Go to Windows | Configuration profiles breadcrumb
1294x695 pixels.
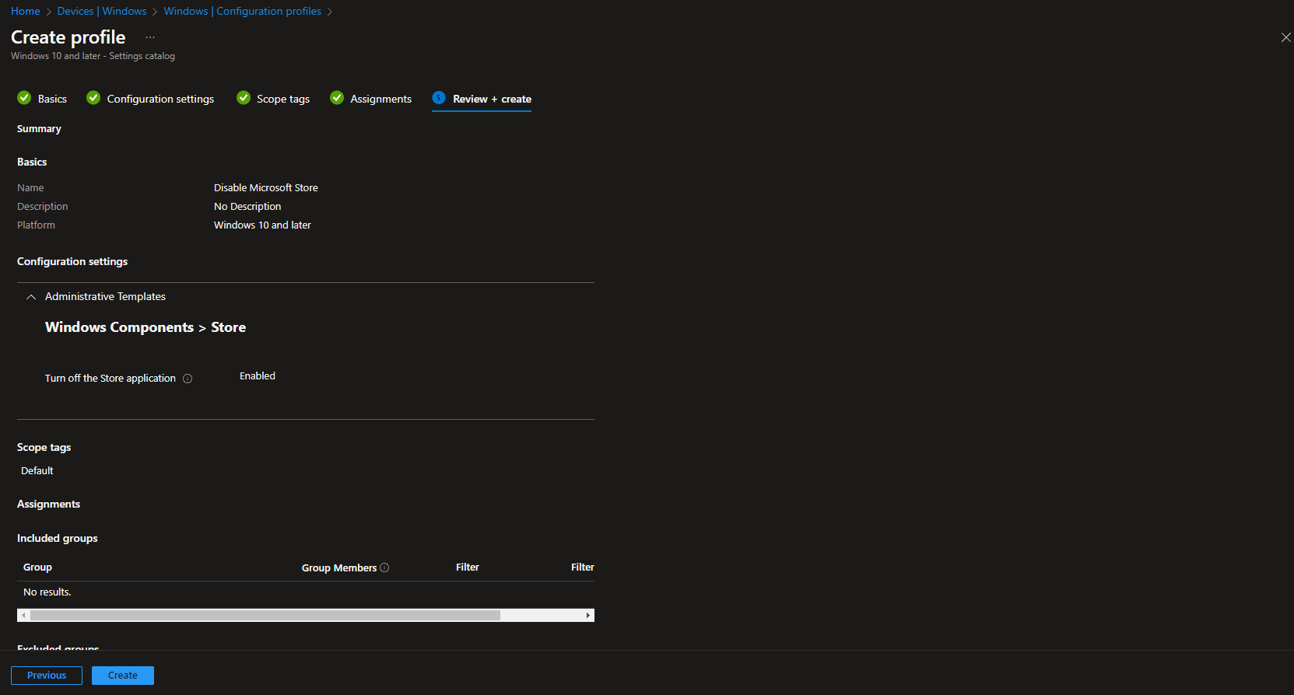point(243,11)
